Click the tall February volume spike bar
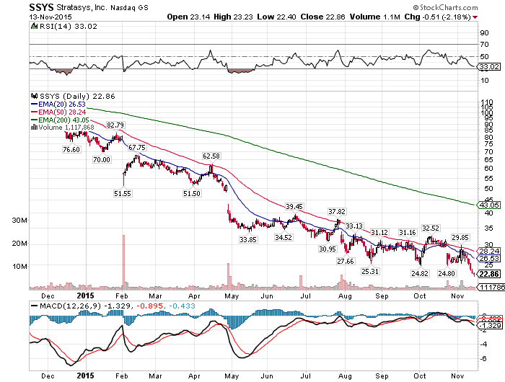 click(123, 262)
